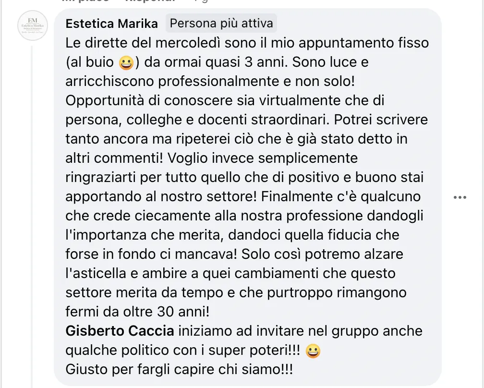Click the opening line 'Le dirette del mercoledì'
Viewport: 484px width, 388px height.
[143, 43]
